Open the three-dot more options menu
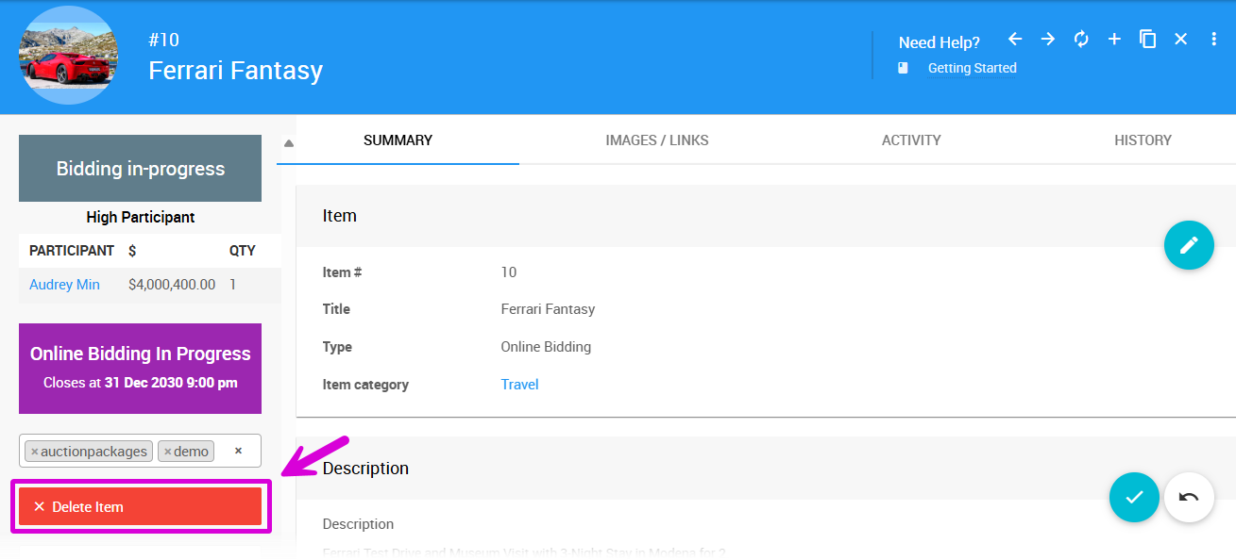Screen dimensions: 1236x560 coord(1214,39)
